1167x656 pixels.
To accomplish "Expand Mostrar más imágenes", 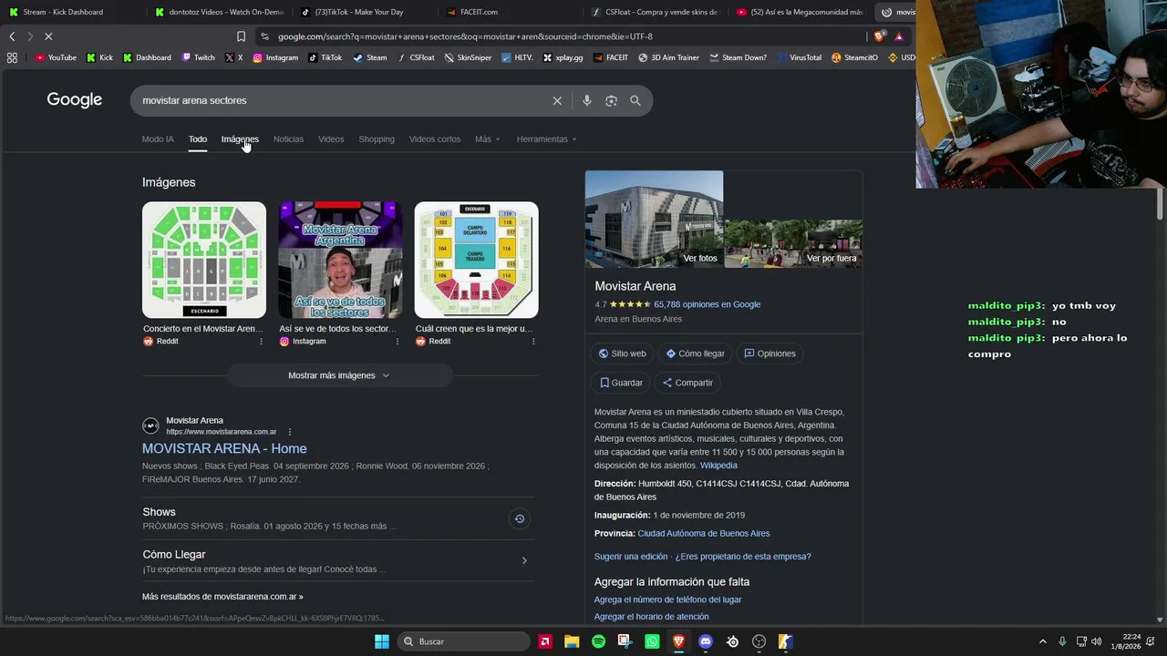I will point(339,375).
